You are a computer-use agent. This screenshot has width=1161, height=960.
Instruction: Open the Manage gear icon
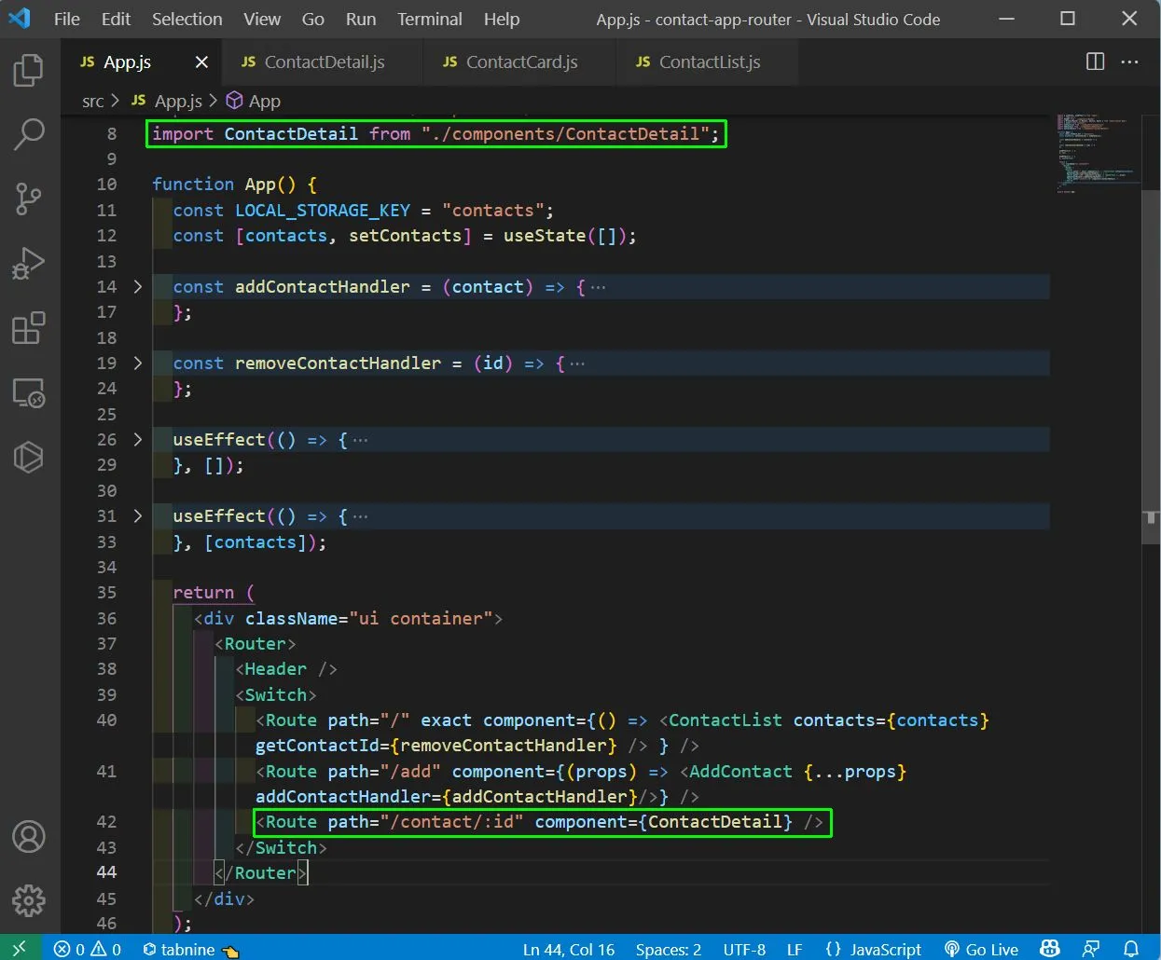[x=29, y=900]
